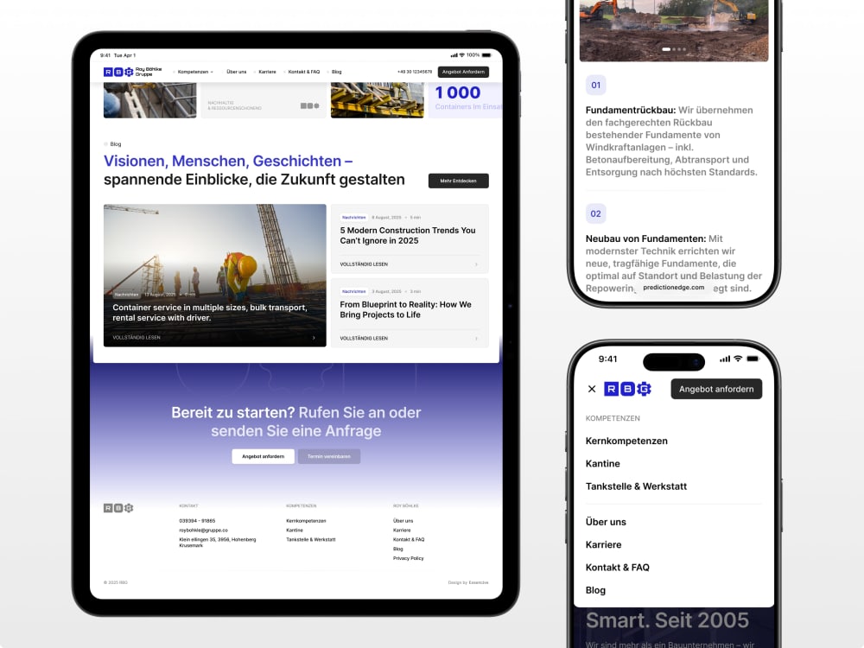Viewport: 864px width, 648px height.
Task: Click Blog link in tablet footer
Action: (x=397, y=549)
